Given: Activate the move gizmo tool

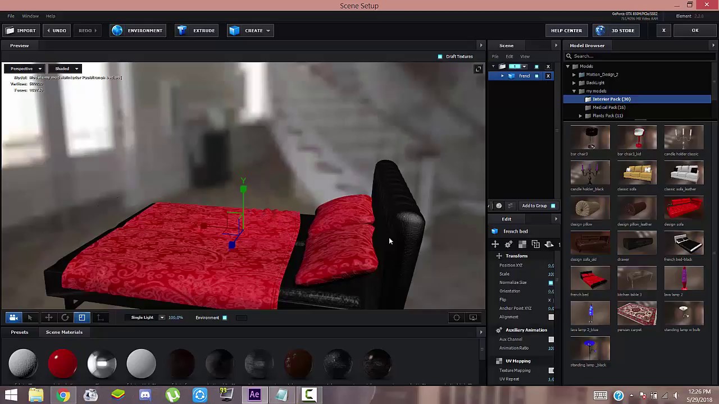Looking at the screenshot, I should (49, 318).
